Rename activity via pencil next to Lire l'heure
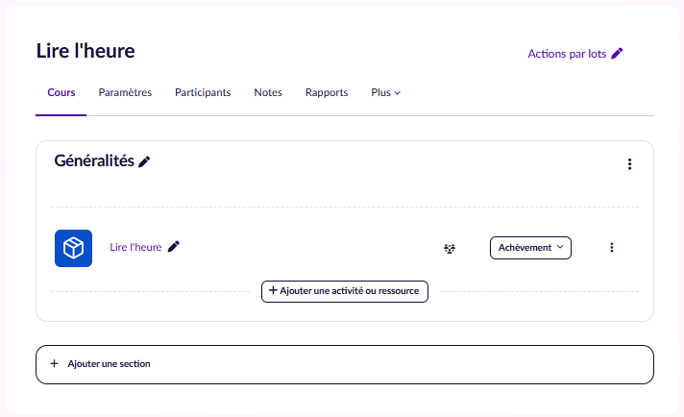Viewport: 684px width, 417px height. 174,246
